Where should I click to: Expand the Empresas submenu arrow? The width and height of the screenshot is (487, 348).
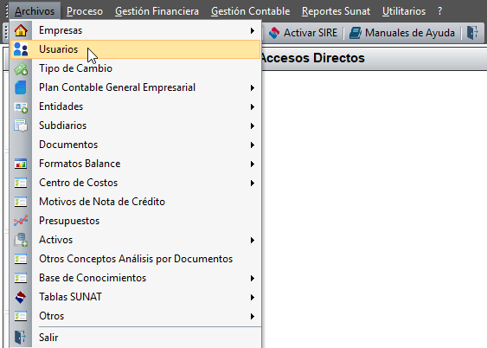[x=253, y=31]
